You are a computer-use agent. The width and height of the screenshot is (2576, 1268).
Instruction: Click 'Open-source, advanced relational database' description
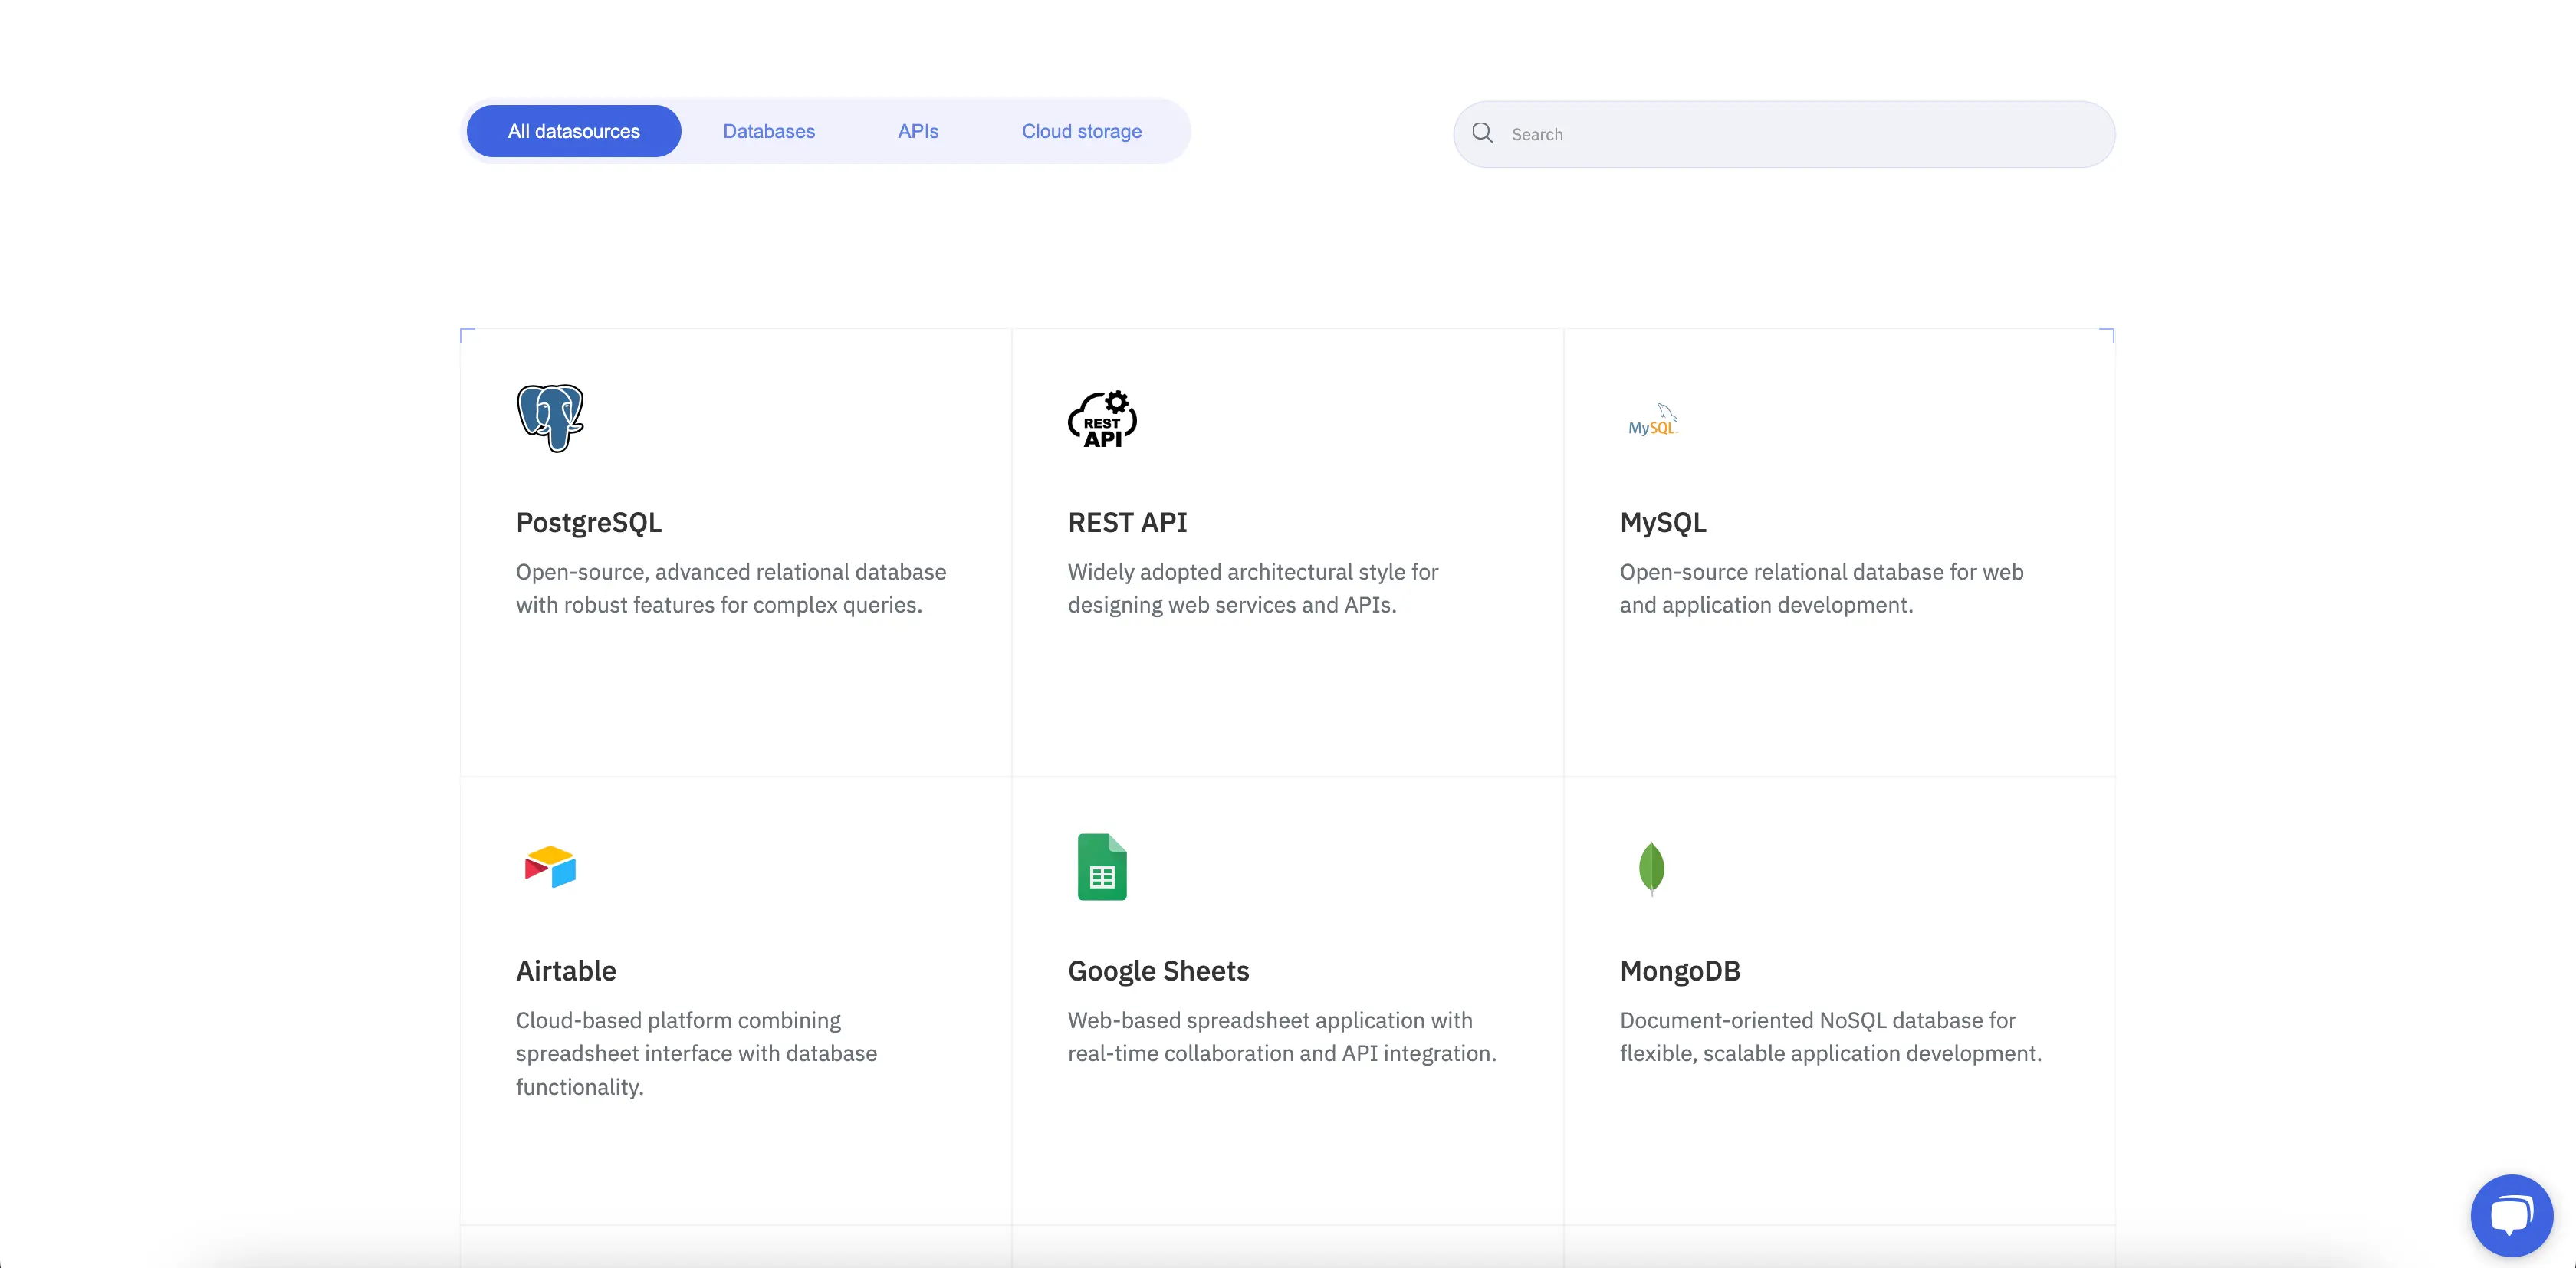[x=731, y=588]
